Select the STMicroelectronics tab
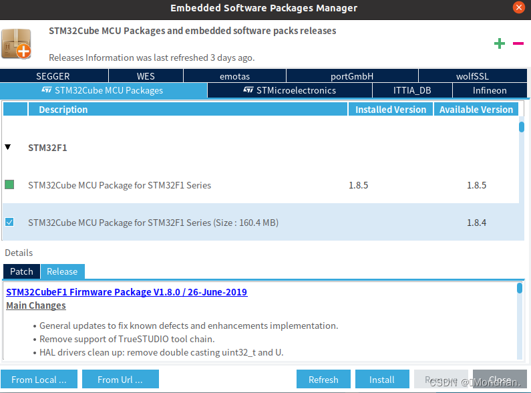 [x=289, y=90]
